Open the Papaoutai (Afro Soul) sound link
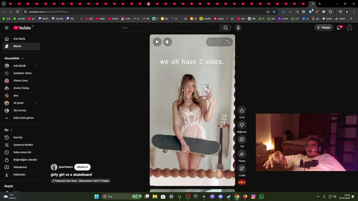Viewport: 358px width, 201px height. coord(81,181)
